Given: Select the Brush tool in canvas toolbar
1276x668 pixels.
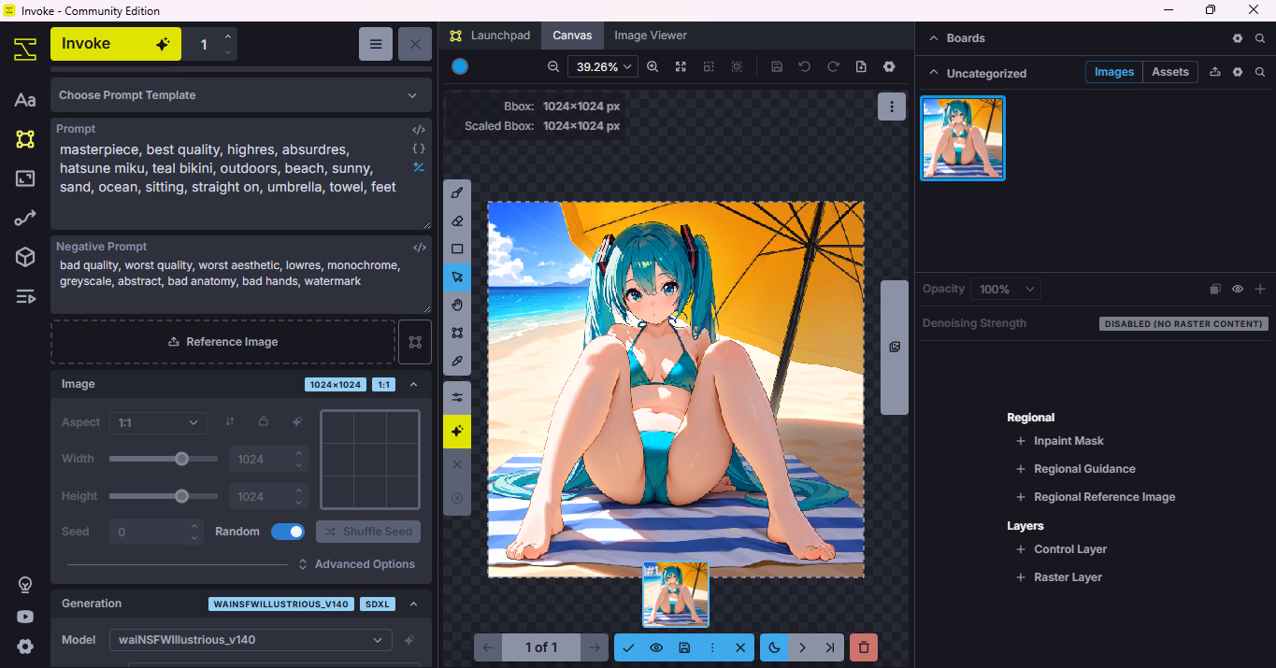Looking at the screenshot, I should tap(457, 193).
